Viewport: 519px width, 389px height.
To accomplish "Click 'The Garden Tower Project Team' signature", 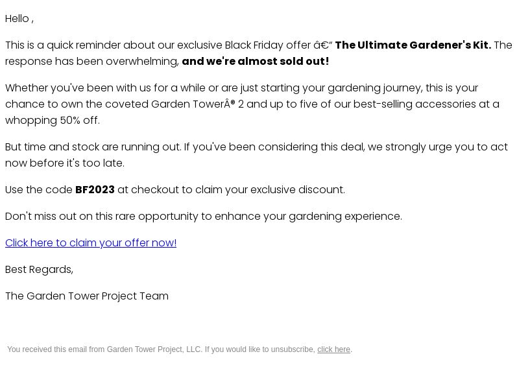I will (x=87, y=296).
